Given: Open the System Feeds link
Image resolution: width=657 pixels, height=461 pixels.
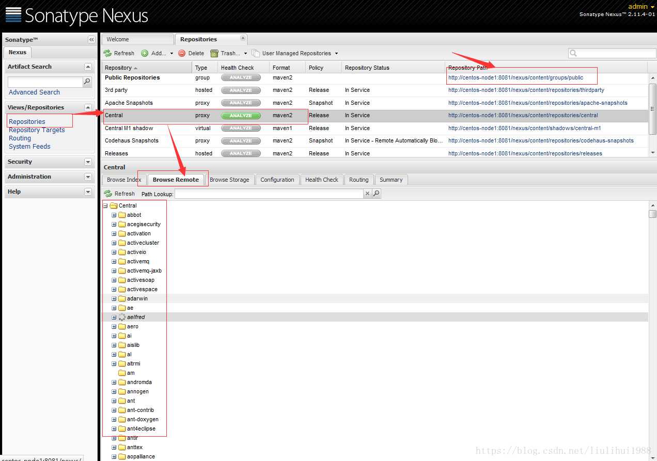Looking at the screenshot, I should point(29,147).
